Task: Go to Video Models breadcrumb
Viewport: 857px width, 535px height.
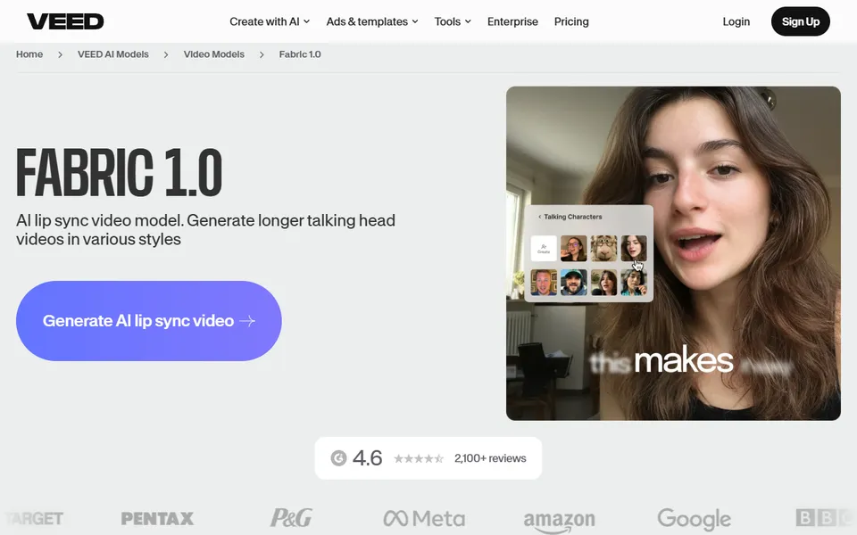Action: pyautogui.click(x=213, y=54)
